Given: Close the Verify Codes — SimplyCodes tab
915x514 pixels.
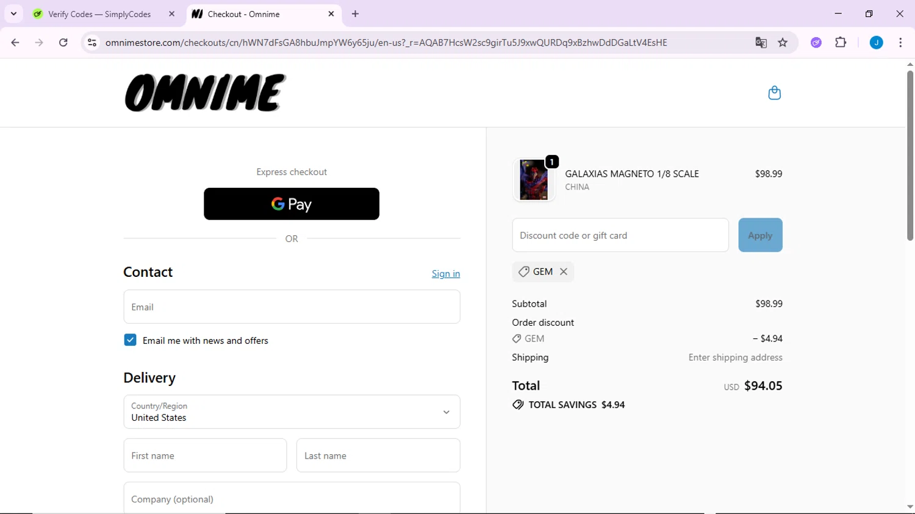Looking at the screenshot, I should click(x=171, y=14).
